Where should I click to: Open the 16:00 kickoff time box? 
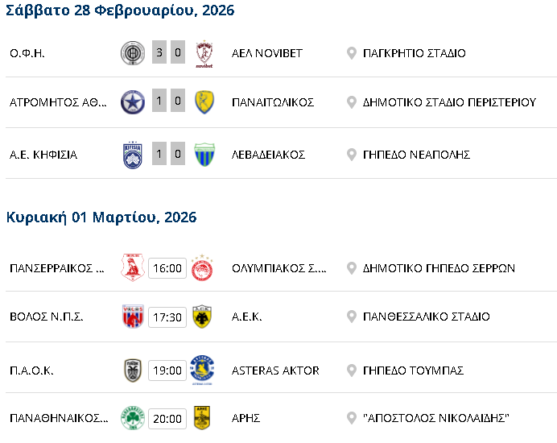(x=167, y=268)
